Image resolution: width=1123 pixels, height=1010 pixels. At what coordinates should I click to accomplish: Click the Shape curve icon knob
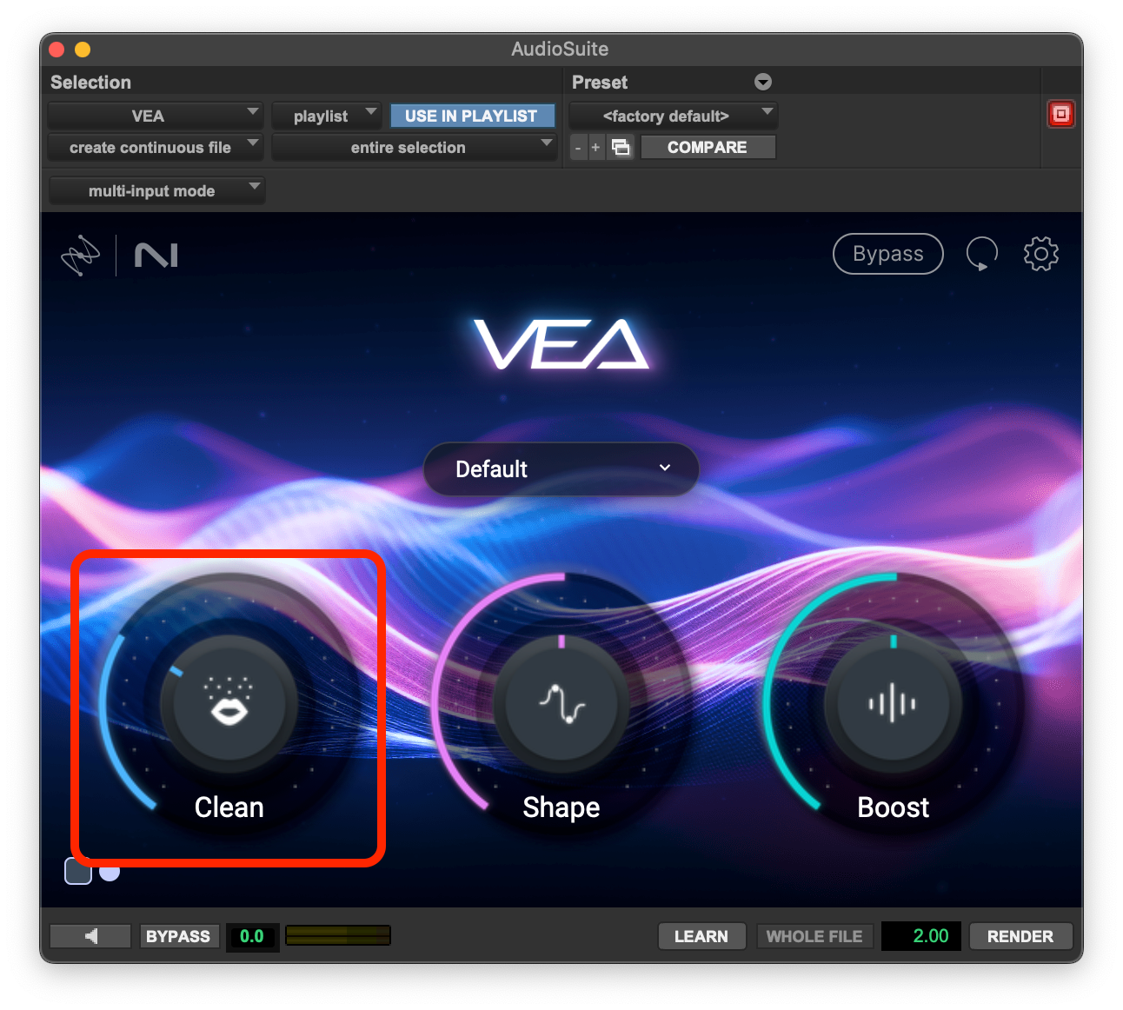click(561, 702)
